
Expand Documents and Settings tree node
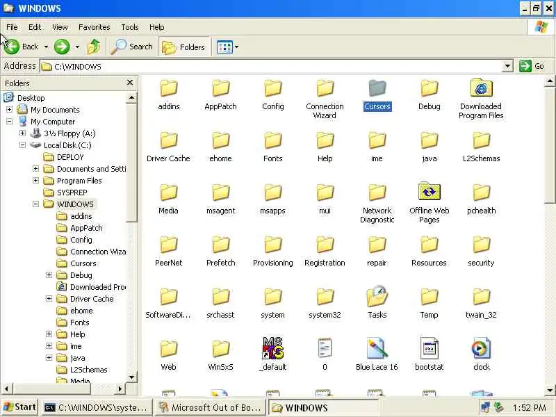click(x=36, y=169)
